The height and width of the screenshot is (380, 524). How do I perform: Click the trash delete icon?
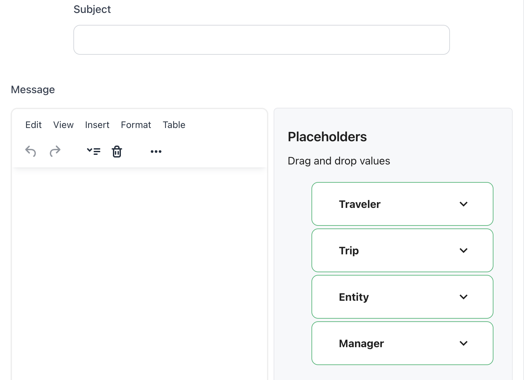click(117, 152)
